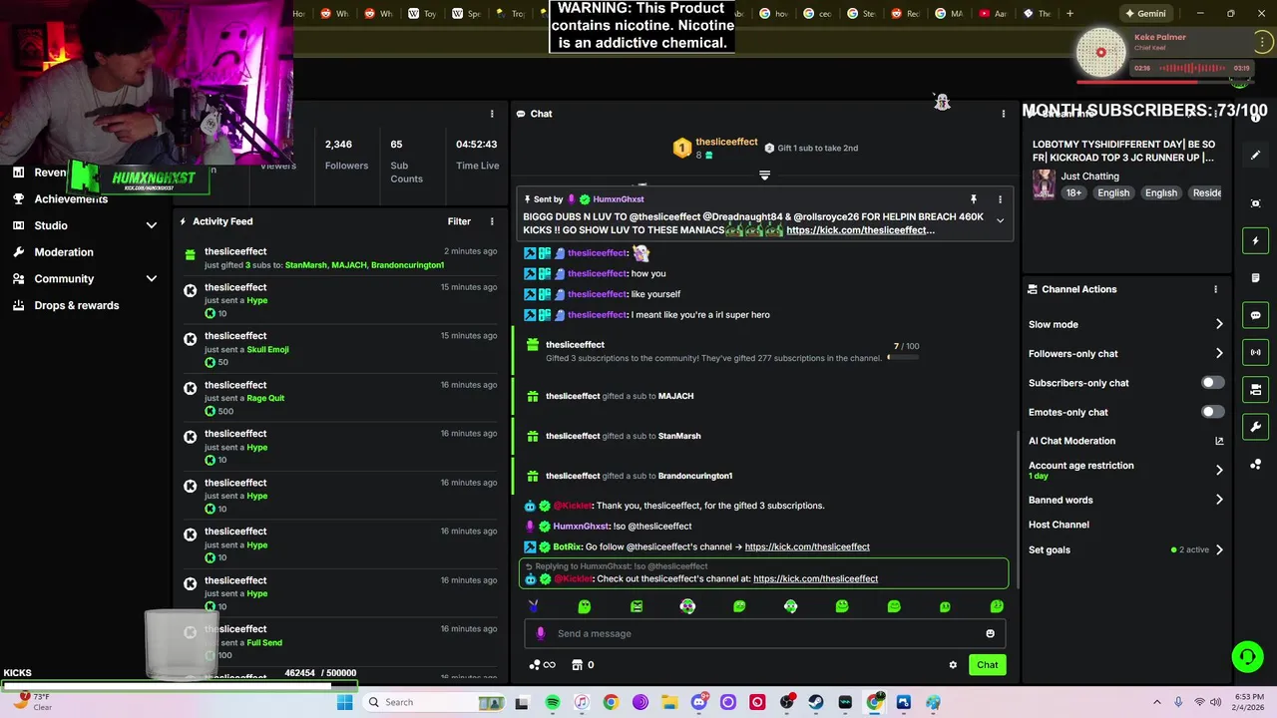Image resolution: width=1277 pixels, height=718 pixels.
Task: Select the angry square quick emote
Action: [x=637, y=606]
